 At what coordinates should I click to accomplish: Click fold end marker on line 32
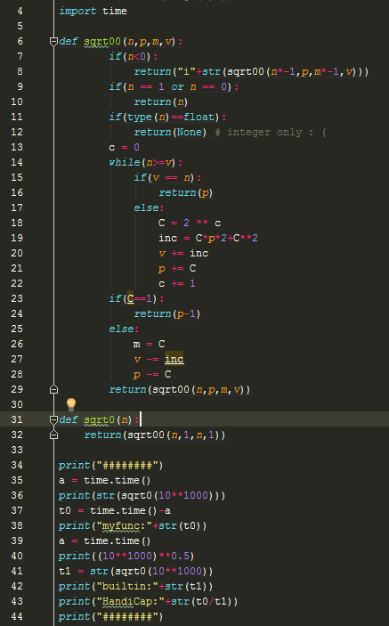(x=54, y=435)
